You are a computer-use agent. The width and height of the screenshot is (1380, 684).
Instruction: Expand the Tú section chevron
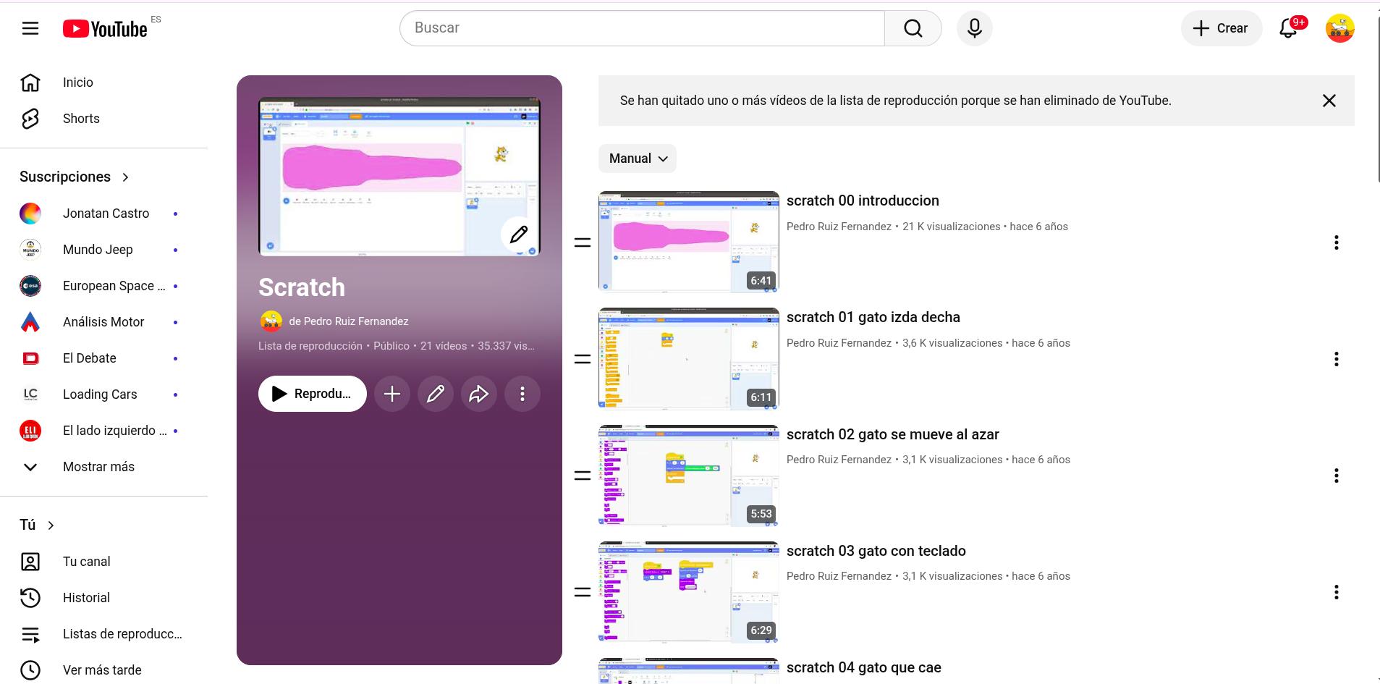tap(51, 525)
